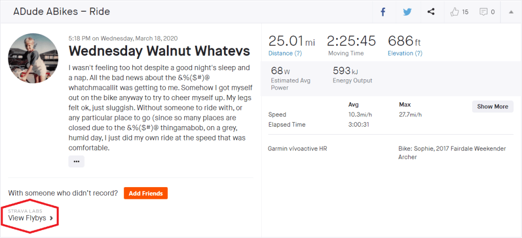
Task: Click the comment count number 0
Action: [493, 12]
